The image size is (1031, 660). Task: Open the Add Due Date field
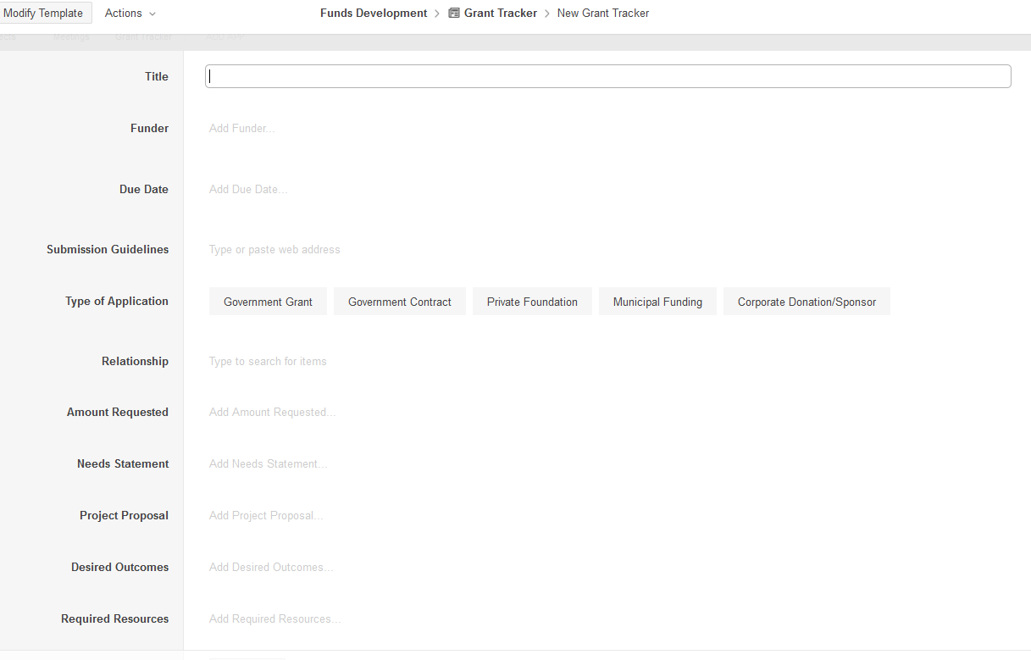(248, 190)
